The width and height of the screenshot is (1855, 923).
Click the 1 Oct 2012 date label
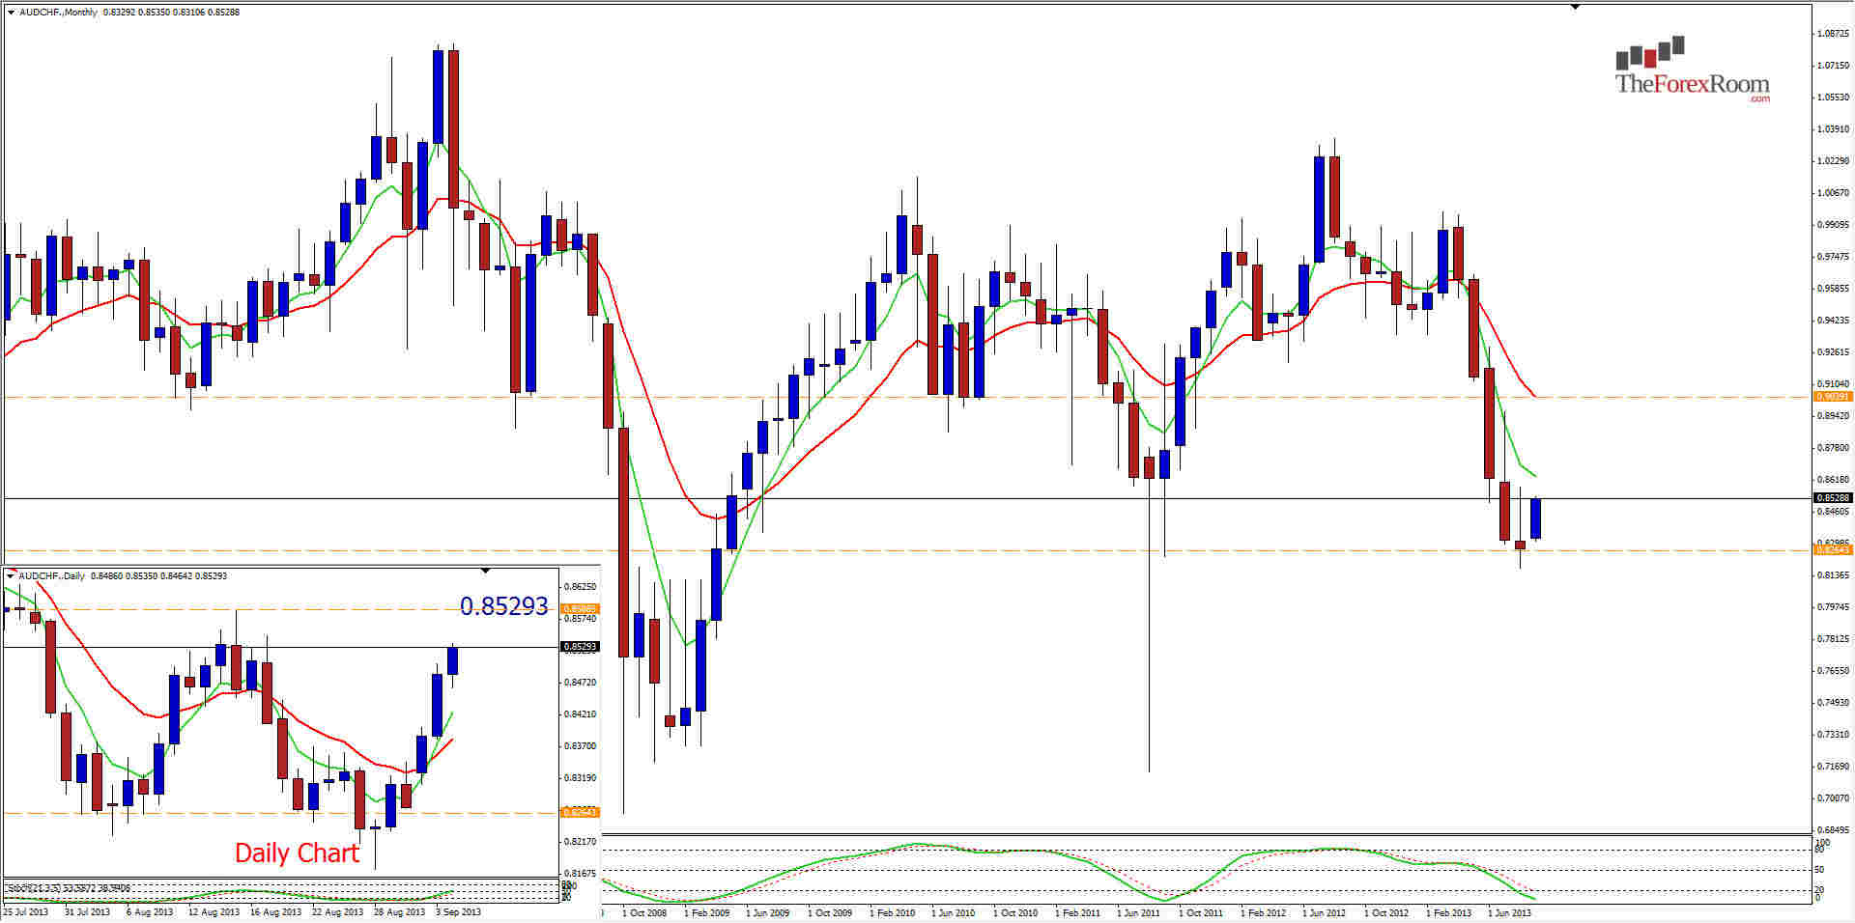pyautogui.click(x=1386, y=912)
